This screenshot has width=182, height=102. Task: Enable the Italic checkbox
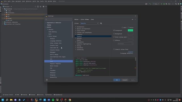point(128,27)
